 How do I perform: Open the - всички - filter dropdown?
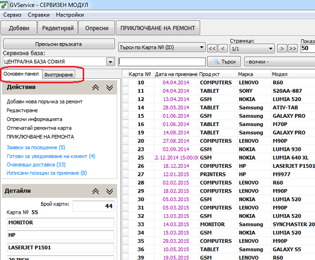point(280,62)
